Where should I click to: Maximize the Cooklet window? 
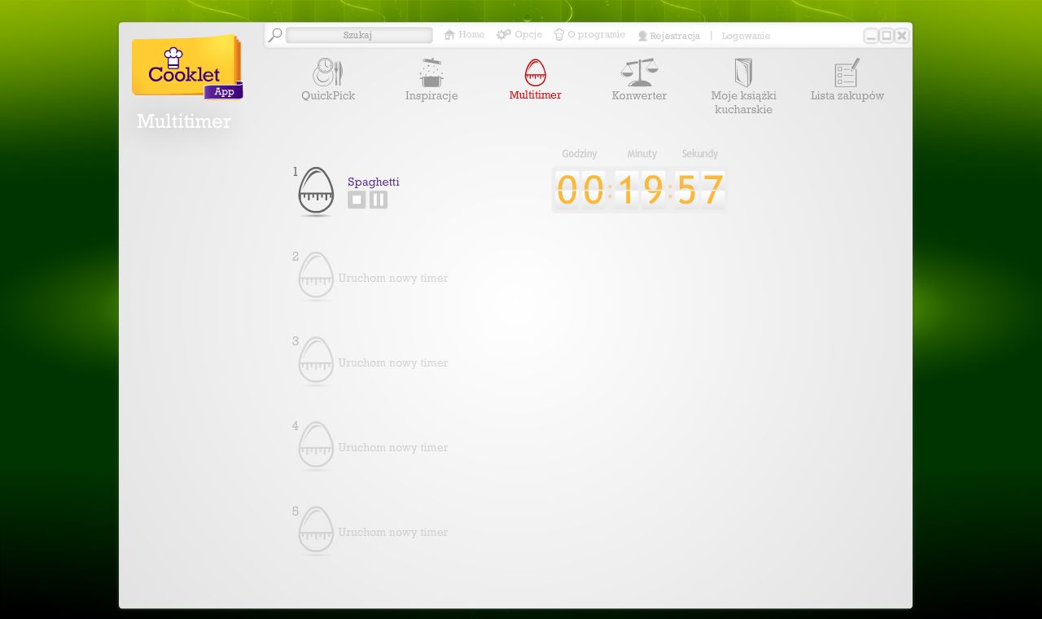(x=887, y=36)
